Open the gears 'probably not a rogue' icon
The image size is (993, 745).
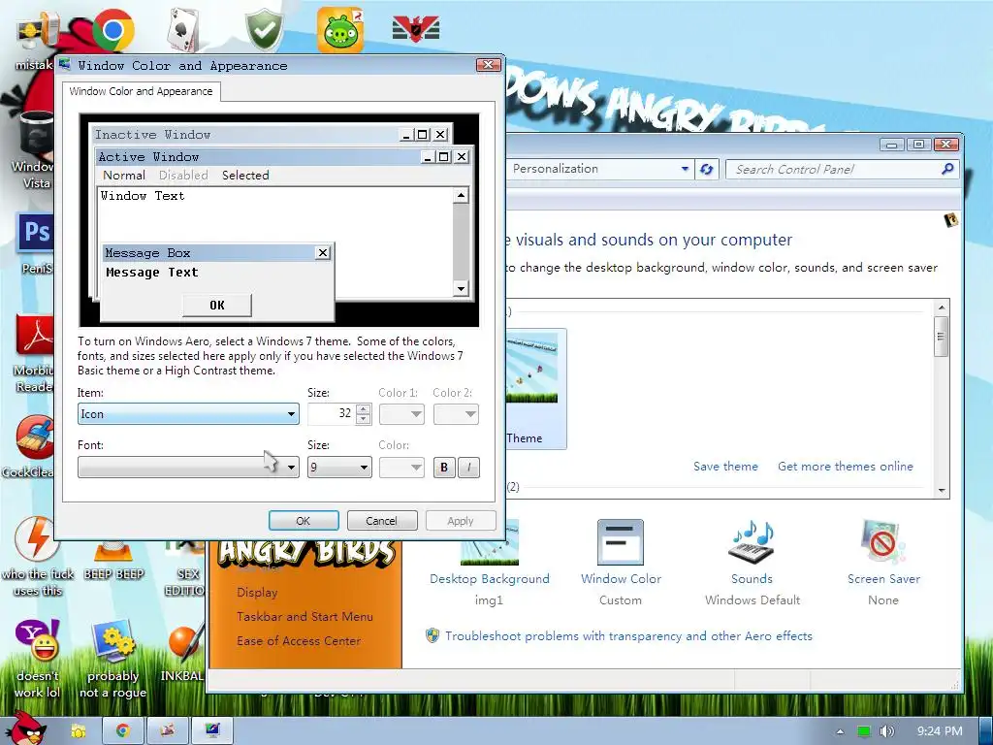coord(113,641)
